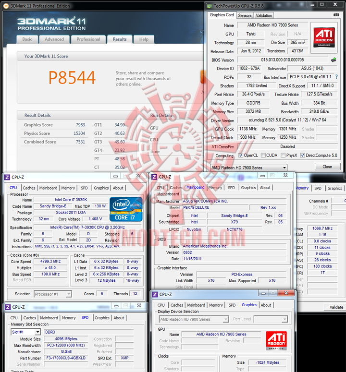Click the 3DMark 11 title bar icon
The width and height of the screenshot is (346, 372).
pos(6,6)
